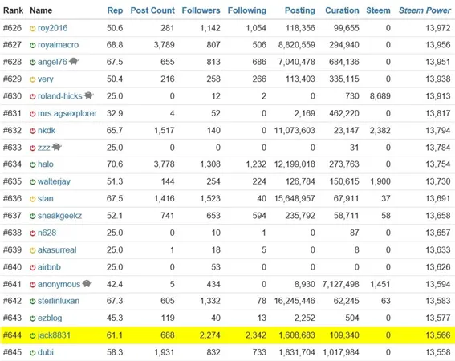Click the green power icon beside sterlinluxan
The height and width of the screenshot is (361, 455).
click(x=32, y=302)
